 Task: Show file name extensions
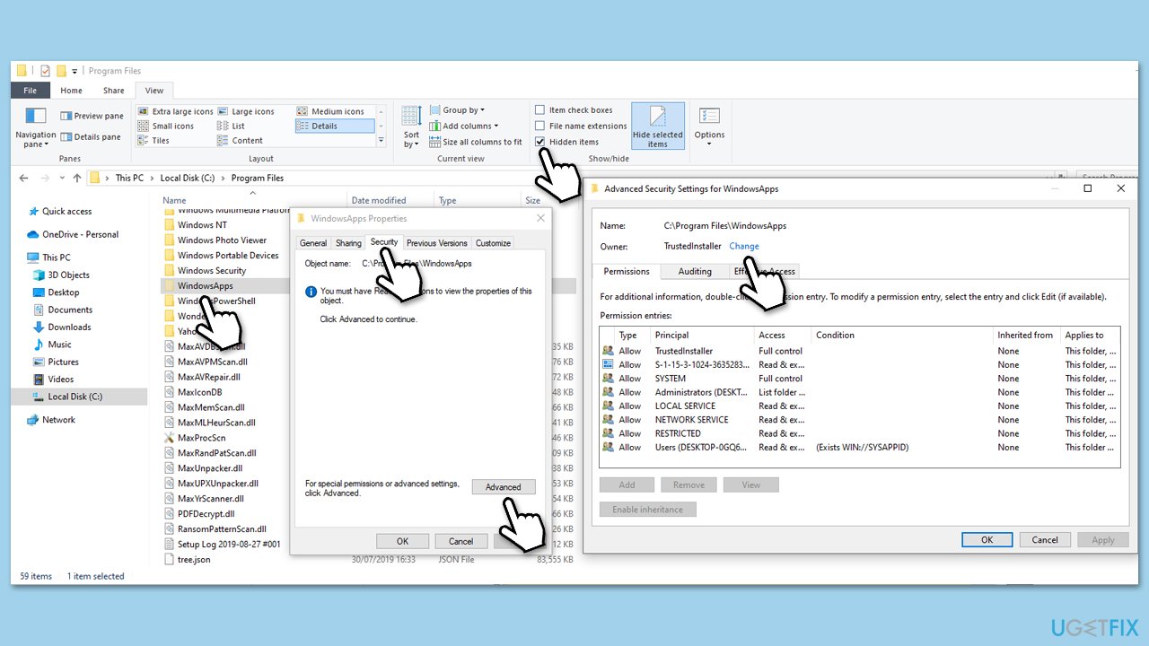pyautogui.click(x=581, y=126)
